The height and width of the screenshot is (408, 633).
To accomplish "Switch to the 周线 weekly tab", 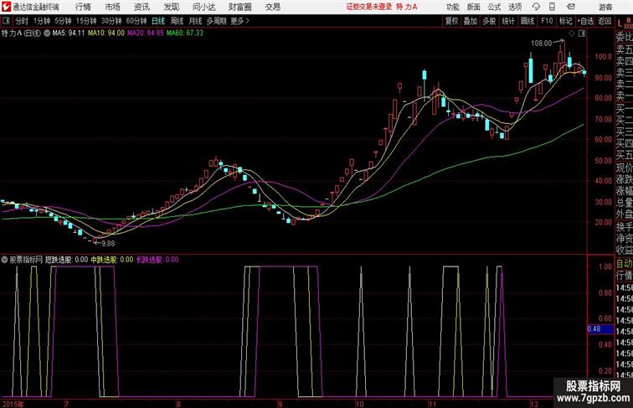I will coord(177,21).
